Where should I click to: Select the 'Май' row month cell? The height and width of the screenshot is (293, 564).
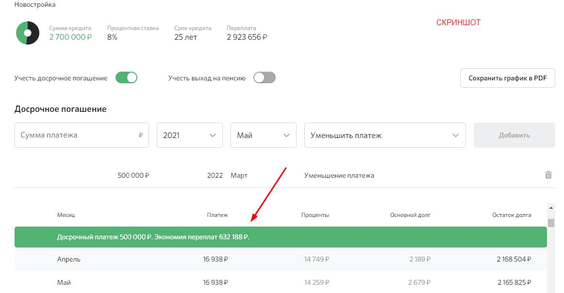[64, 282]
